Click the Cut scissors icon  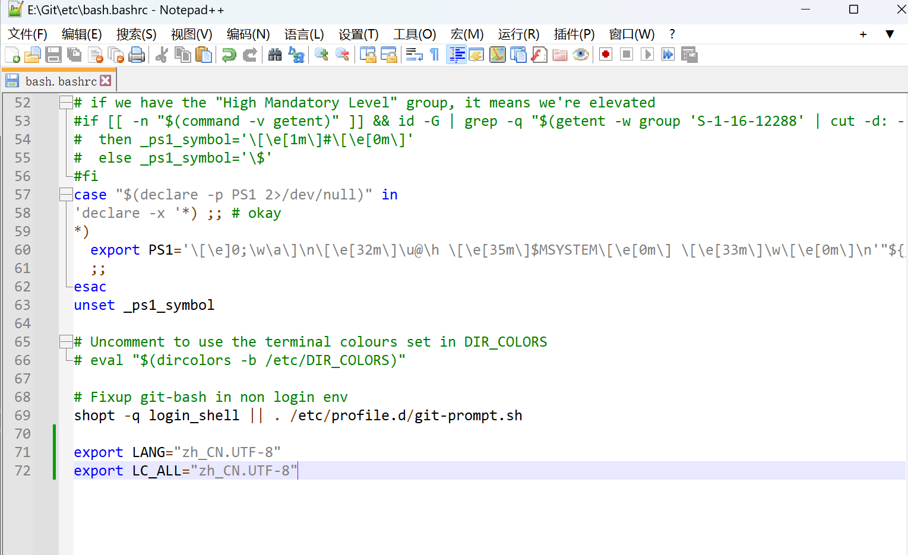click(x=162, y=55)
